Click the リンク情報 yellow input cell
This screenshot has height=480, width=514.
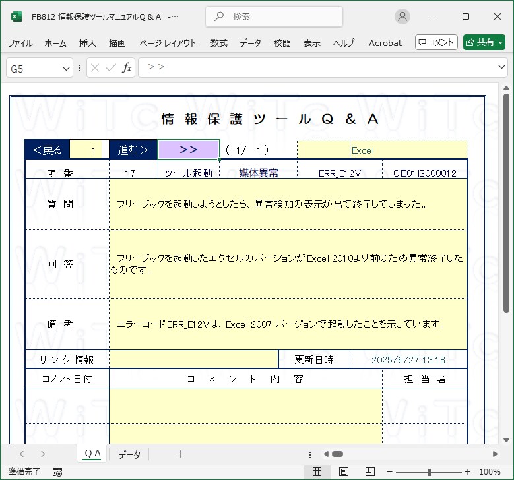click(x=193, y=359)
